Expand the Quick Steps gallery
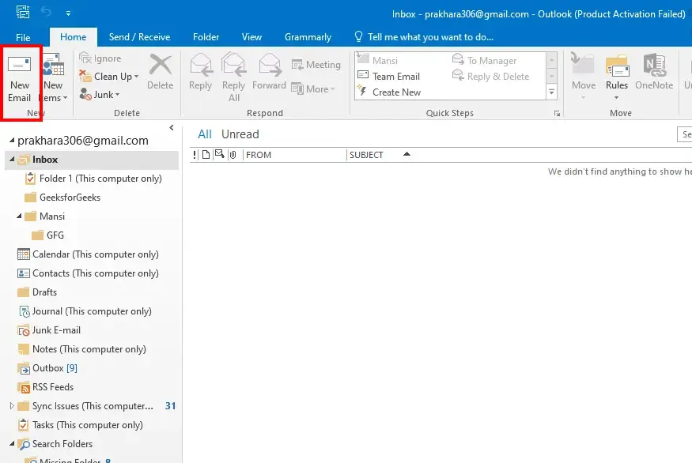Screen dimensions: 692x463 coord(552,92)
